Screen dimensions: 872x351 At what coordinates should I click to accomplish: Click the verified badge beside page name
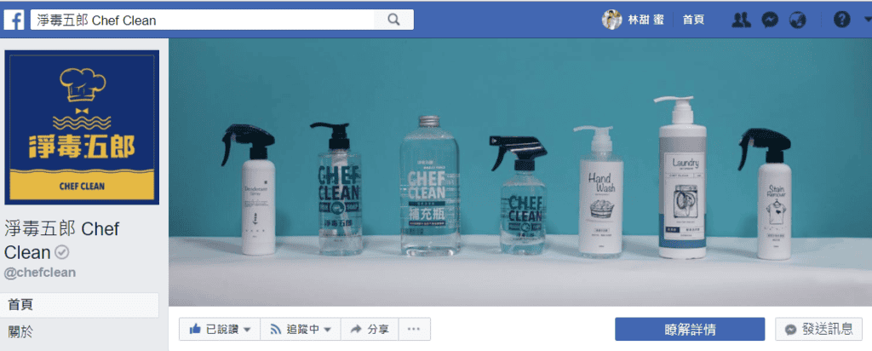61,253
